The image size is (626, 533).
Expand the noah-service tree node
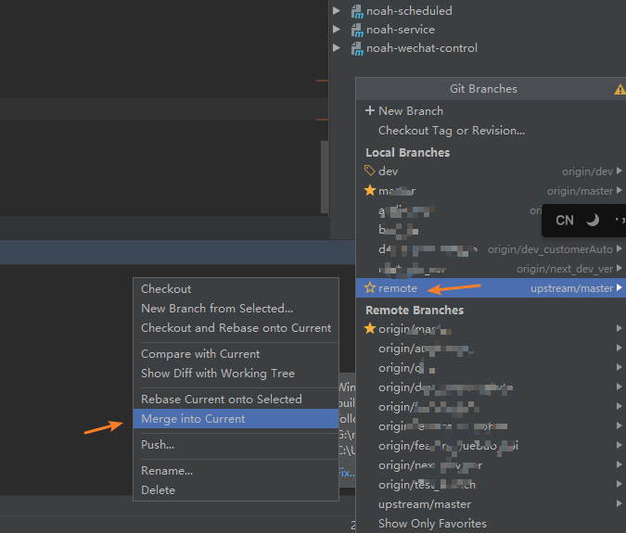tap(337, 29)
